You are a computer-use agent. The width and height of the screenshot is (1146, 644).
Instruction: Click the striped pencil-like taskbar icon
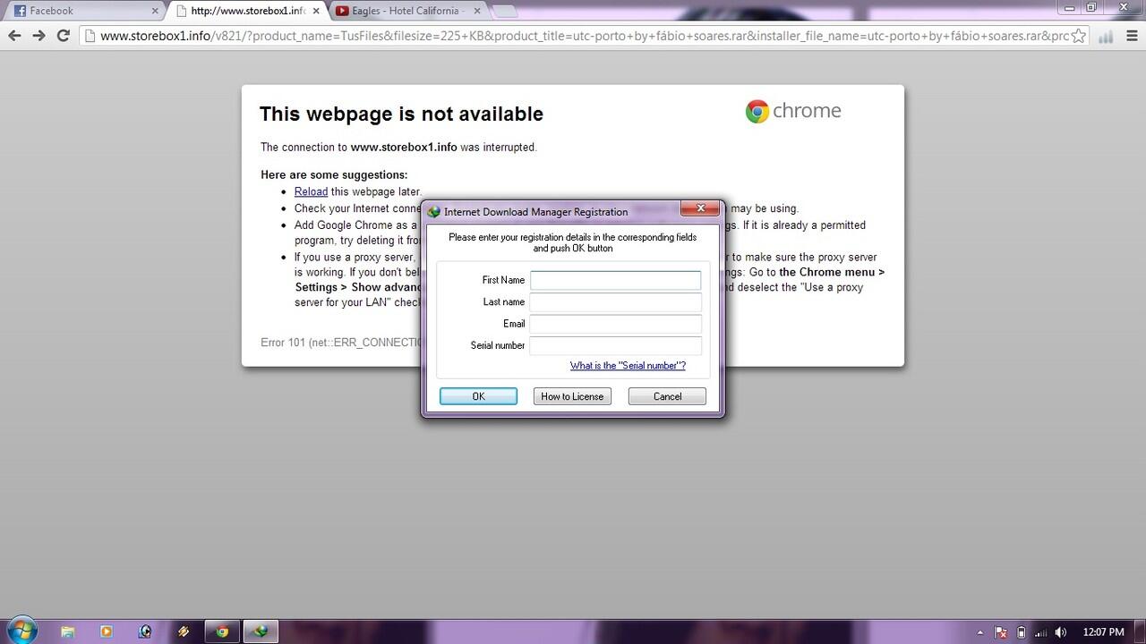tap(184, 631)
